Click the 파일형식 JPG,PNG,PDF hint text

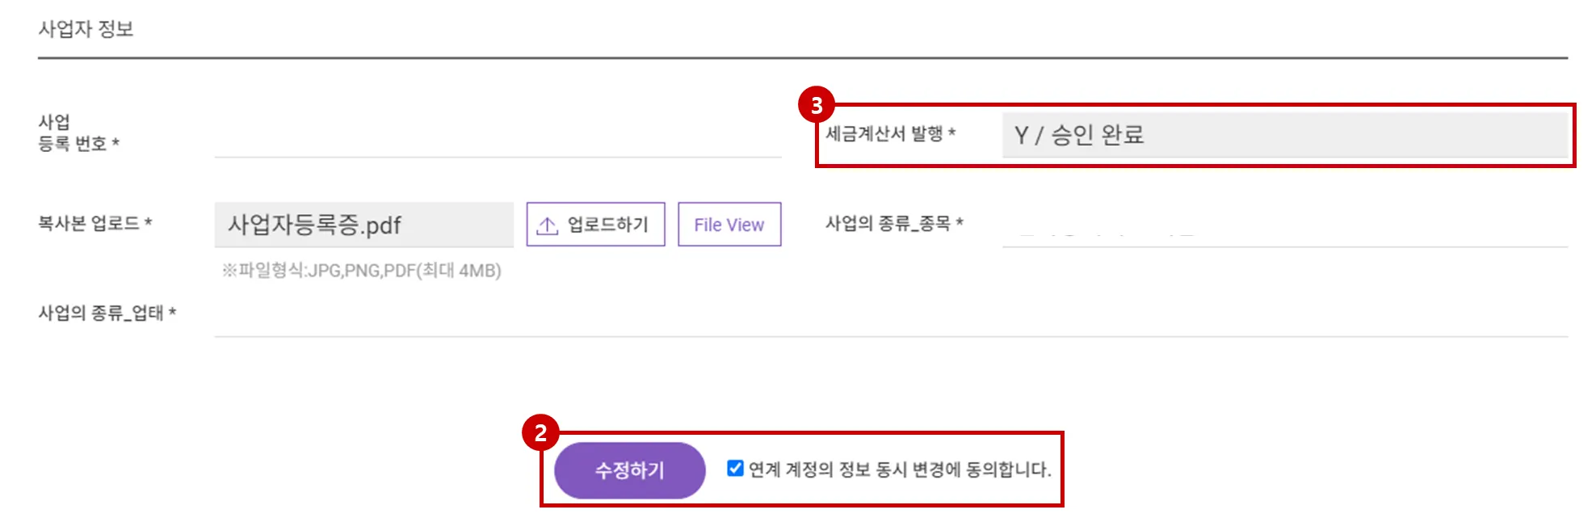[x=362, y=271]
